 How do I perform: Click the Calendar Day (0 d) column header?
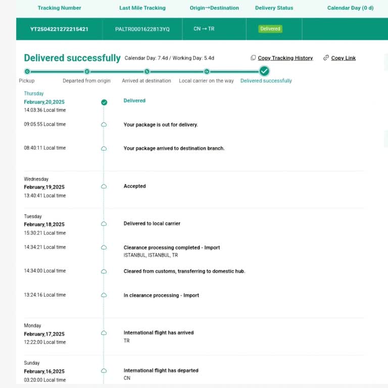(x=351, y=8)
